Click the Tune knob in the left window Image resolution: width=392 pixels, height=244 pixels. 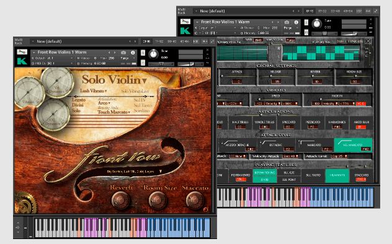(x=153, y=54)
